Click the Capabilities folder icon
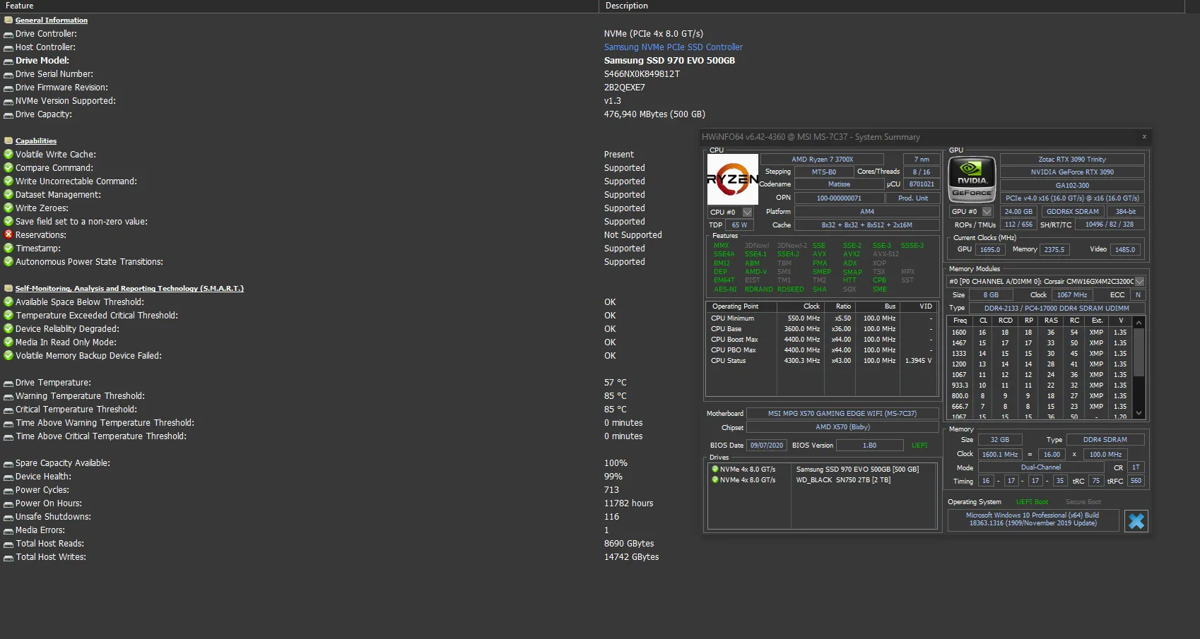1200x639 pixels. point(8,141)
